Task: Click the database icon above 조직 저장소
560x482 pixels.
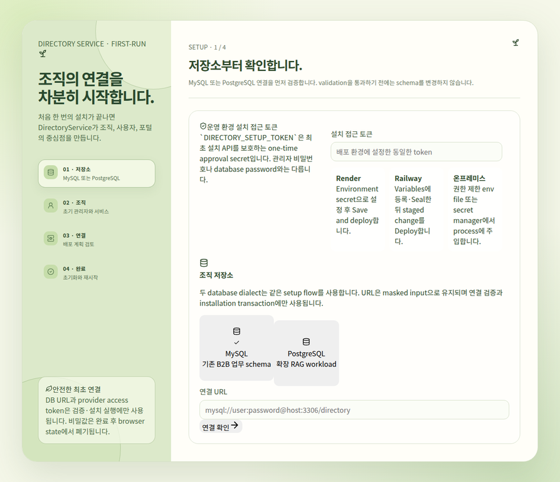Action: point(204,263)
